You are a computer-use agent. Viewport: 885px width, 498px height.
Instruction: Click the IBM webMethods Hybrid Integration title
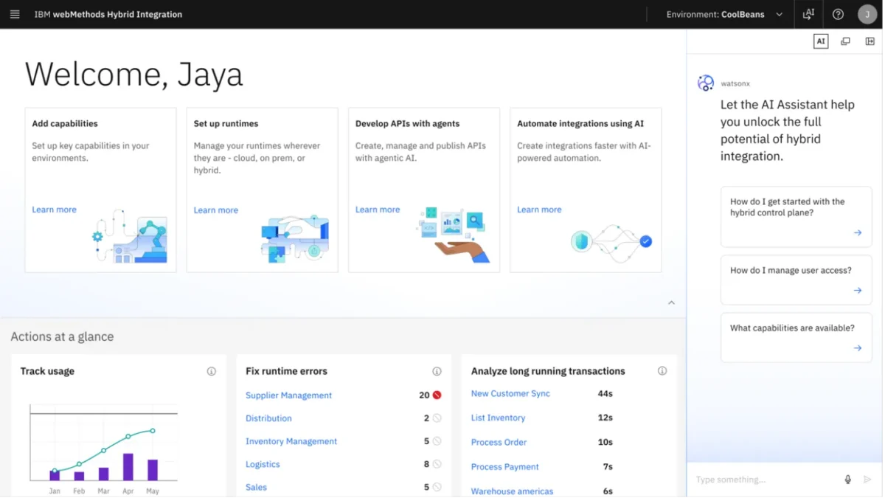tap(108, 14)
